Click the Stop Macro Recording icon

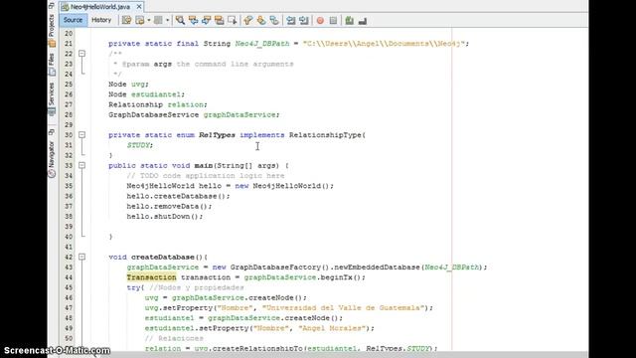(x=333, y=20)
